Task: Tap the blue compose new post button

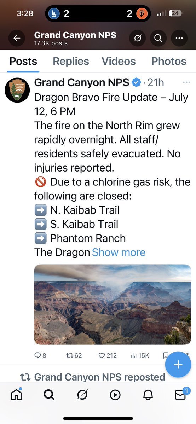Action: [x=178, y=365]
